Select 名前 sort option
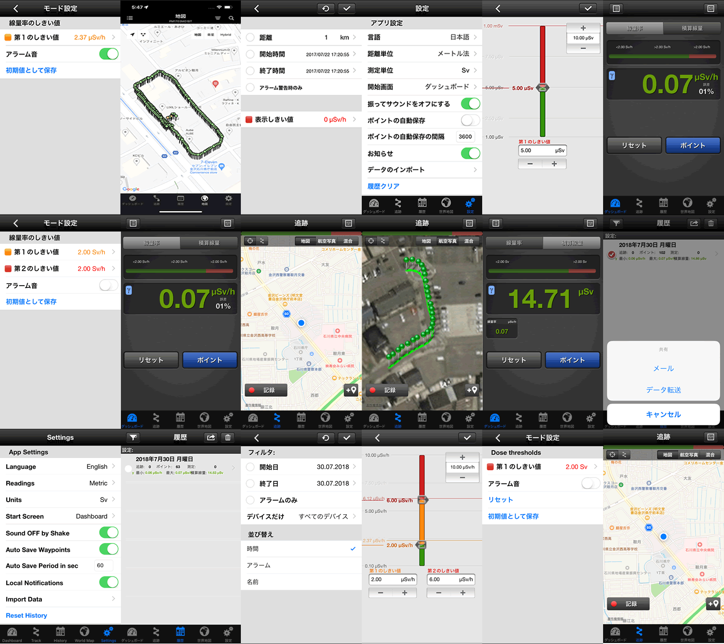724x644 pixels. pyautogui.click(x=301, y=582)
